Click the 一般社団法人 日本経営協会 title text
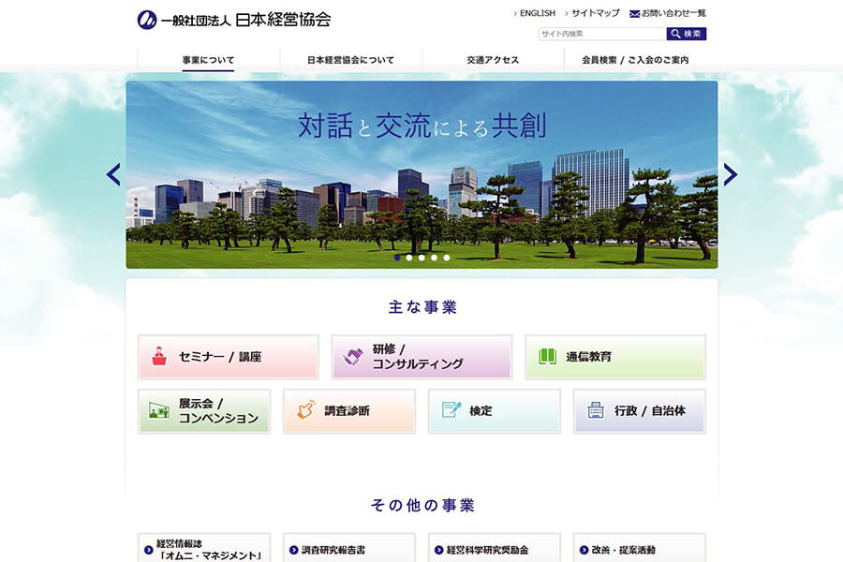Screen dimensions: 843x562 pos(246,20)
